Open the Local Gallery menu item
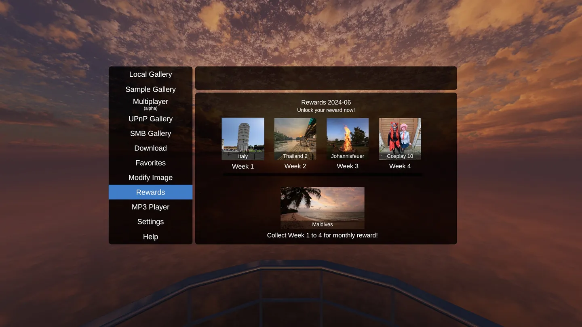 pyautogui.click(x=150, y=74)
